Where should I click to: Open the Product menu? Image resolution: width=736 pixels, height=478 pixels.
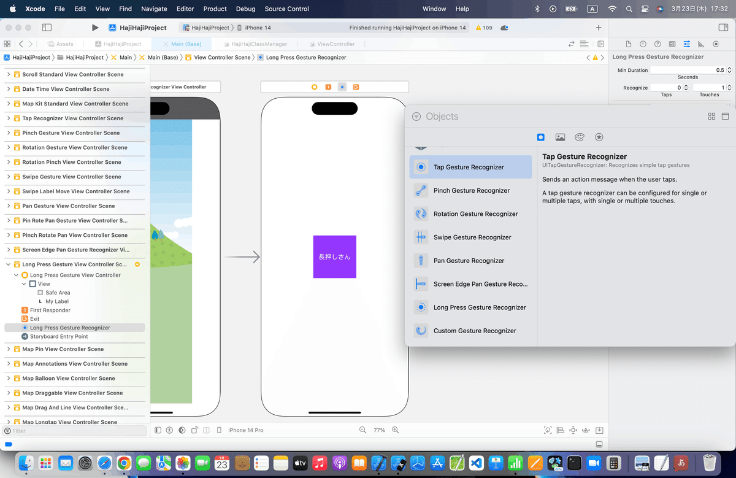pyautogui.click(x=215, y=9)
